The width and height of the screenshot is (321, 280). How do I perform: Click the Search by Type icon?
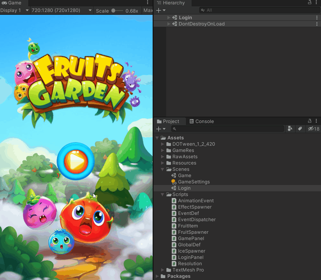pyautogui.click(x=290, y=129)
